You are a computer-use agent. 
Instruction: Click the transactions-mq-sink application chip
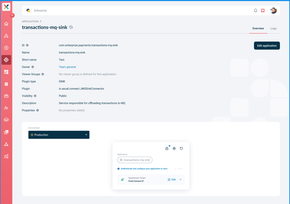pos(135,160)
